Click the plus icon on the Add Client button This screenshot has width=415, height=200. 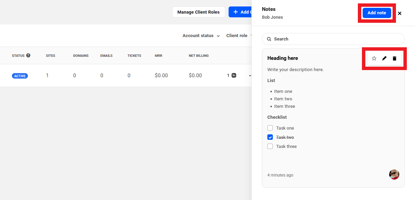click(x=235, y=12)
